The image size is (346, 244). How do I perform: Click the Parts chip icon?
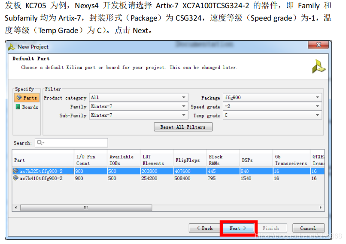coord(19,97)
